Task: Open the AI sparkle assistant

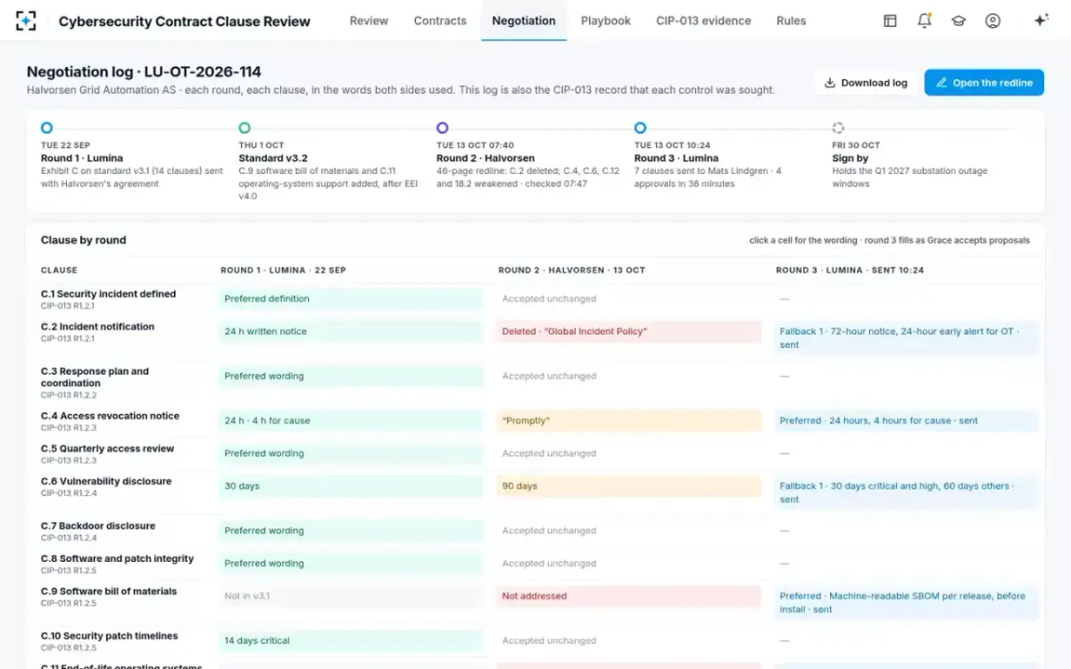Action: [1041, 21]
